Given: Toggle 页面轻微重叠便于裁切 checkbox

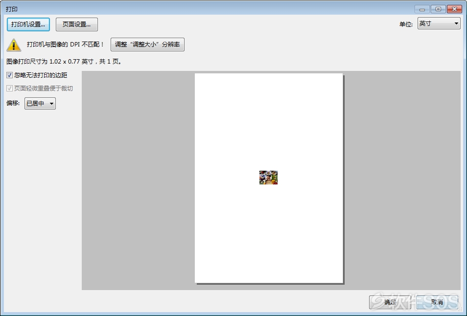Looking at the screenshot, I should tap(9, 89).
